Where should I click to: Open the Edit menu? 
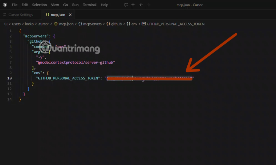24,5
